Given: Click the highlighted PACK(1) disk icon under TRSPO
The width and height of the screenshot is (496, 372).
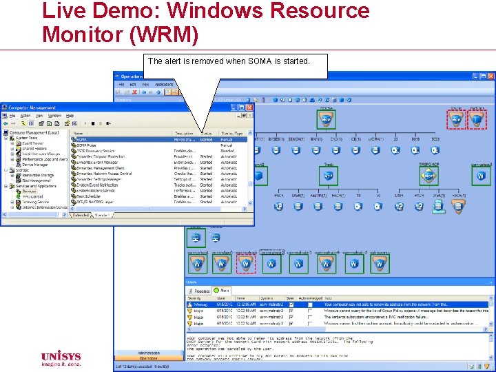Looking at the screenshot, I should pos(458,207).
